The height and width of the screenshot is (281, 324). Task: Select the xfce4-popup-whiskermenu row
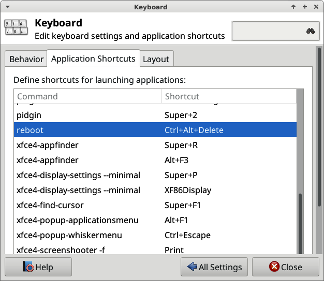[x=155, y=235]
